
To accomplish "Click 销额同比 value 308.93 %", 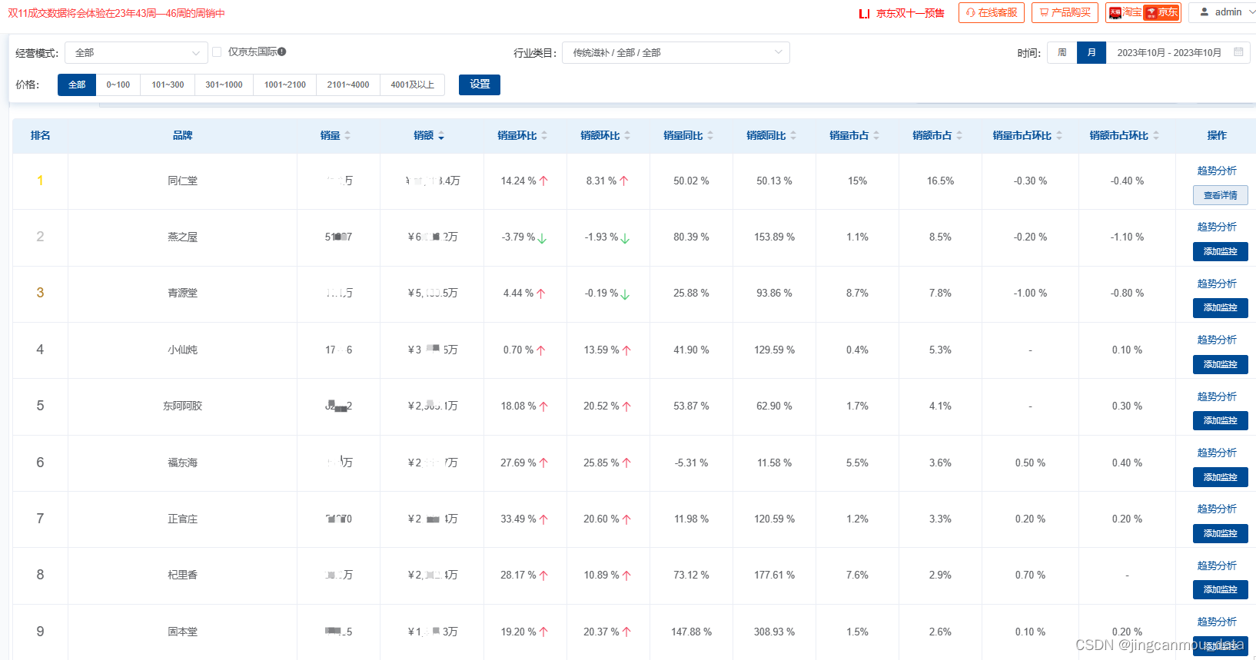I will (774, 632).
